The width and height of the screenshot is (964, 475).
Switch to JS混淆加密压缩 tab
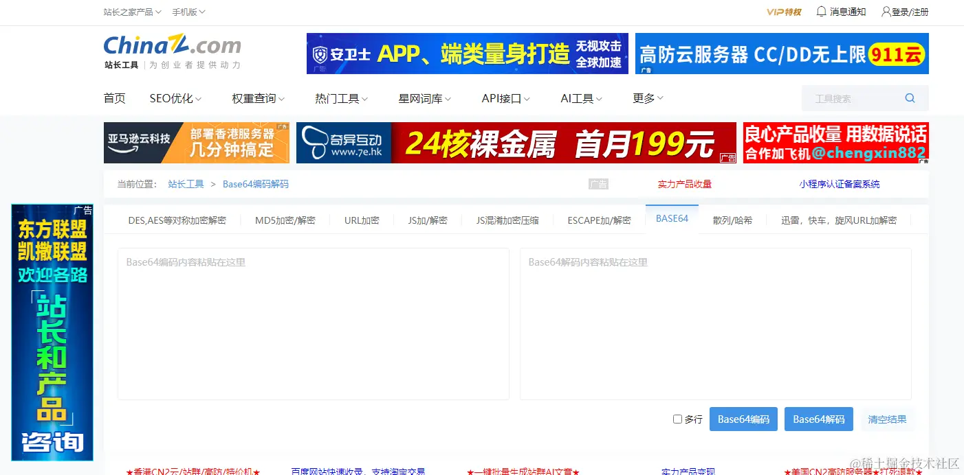click(x=507, y=220)
